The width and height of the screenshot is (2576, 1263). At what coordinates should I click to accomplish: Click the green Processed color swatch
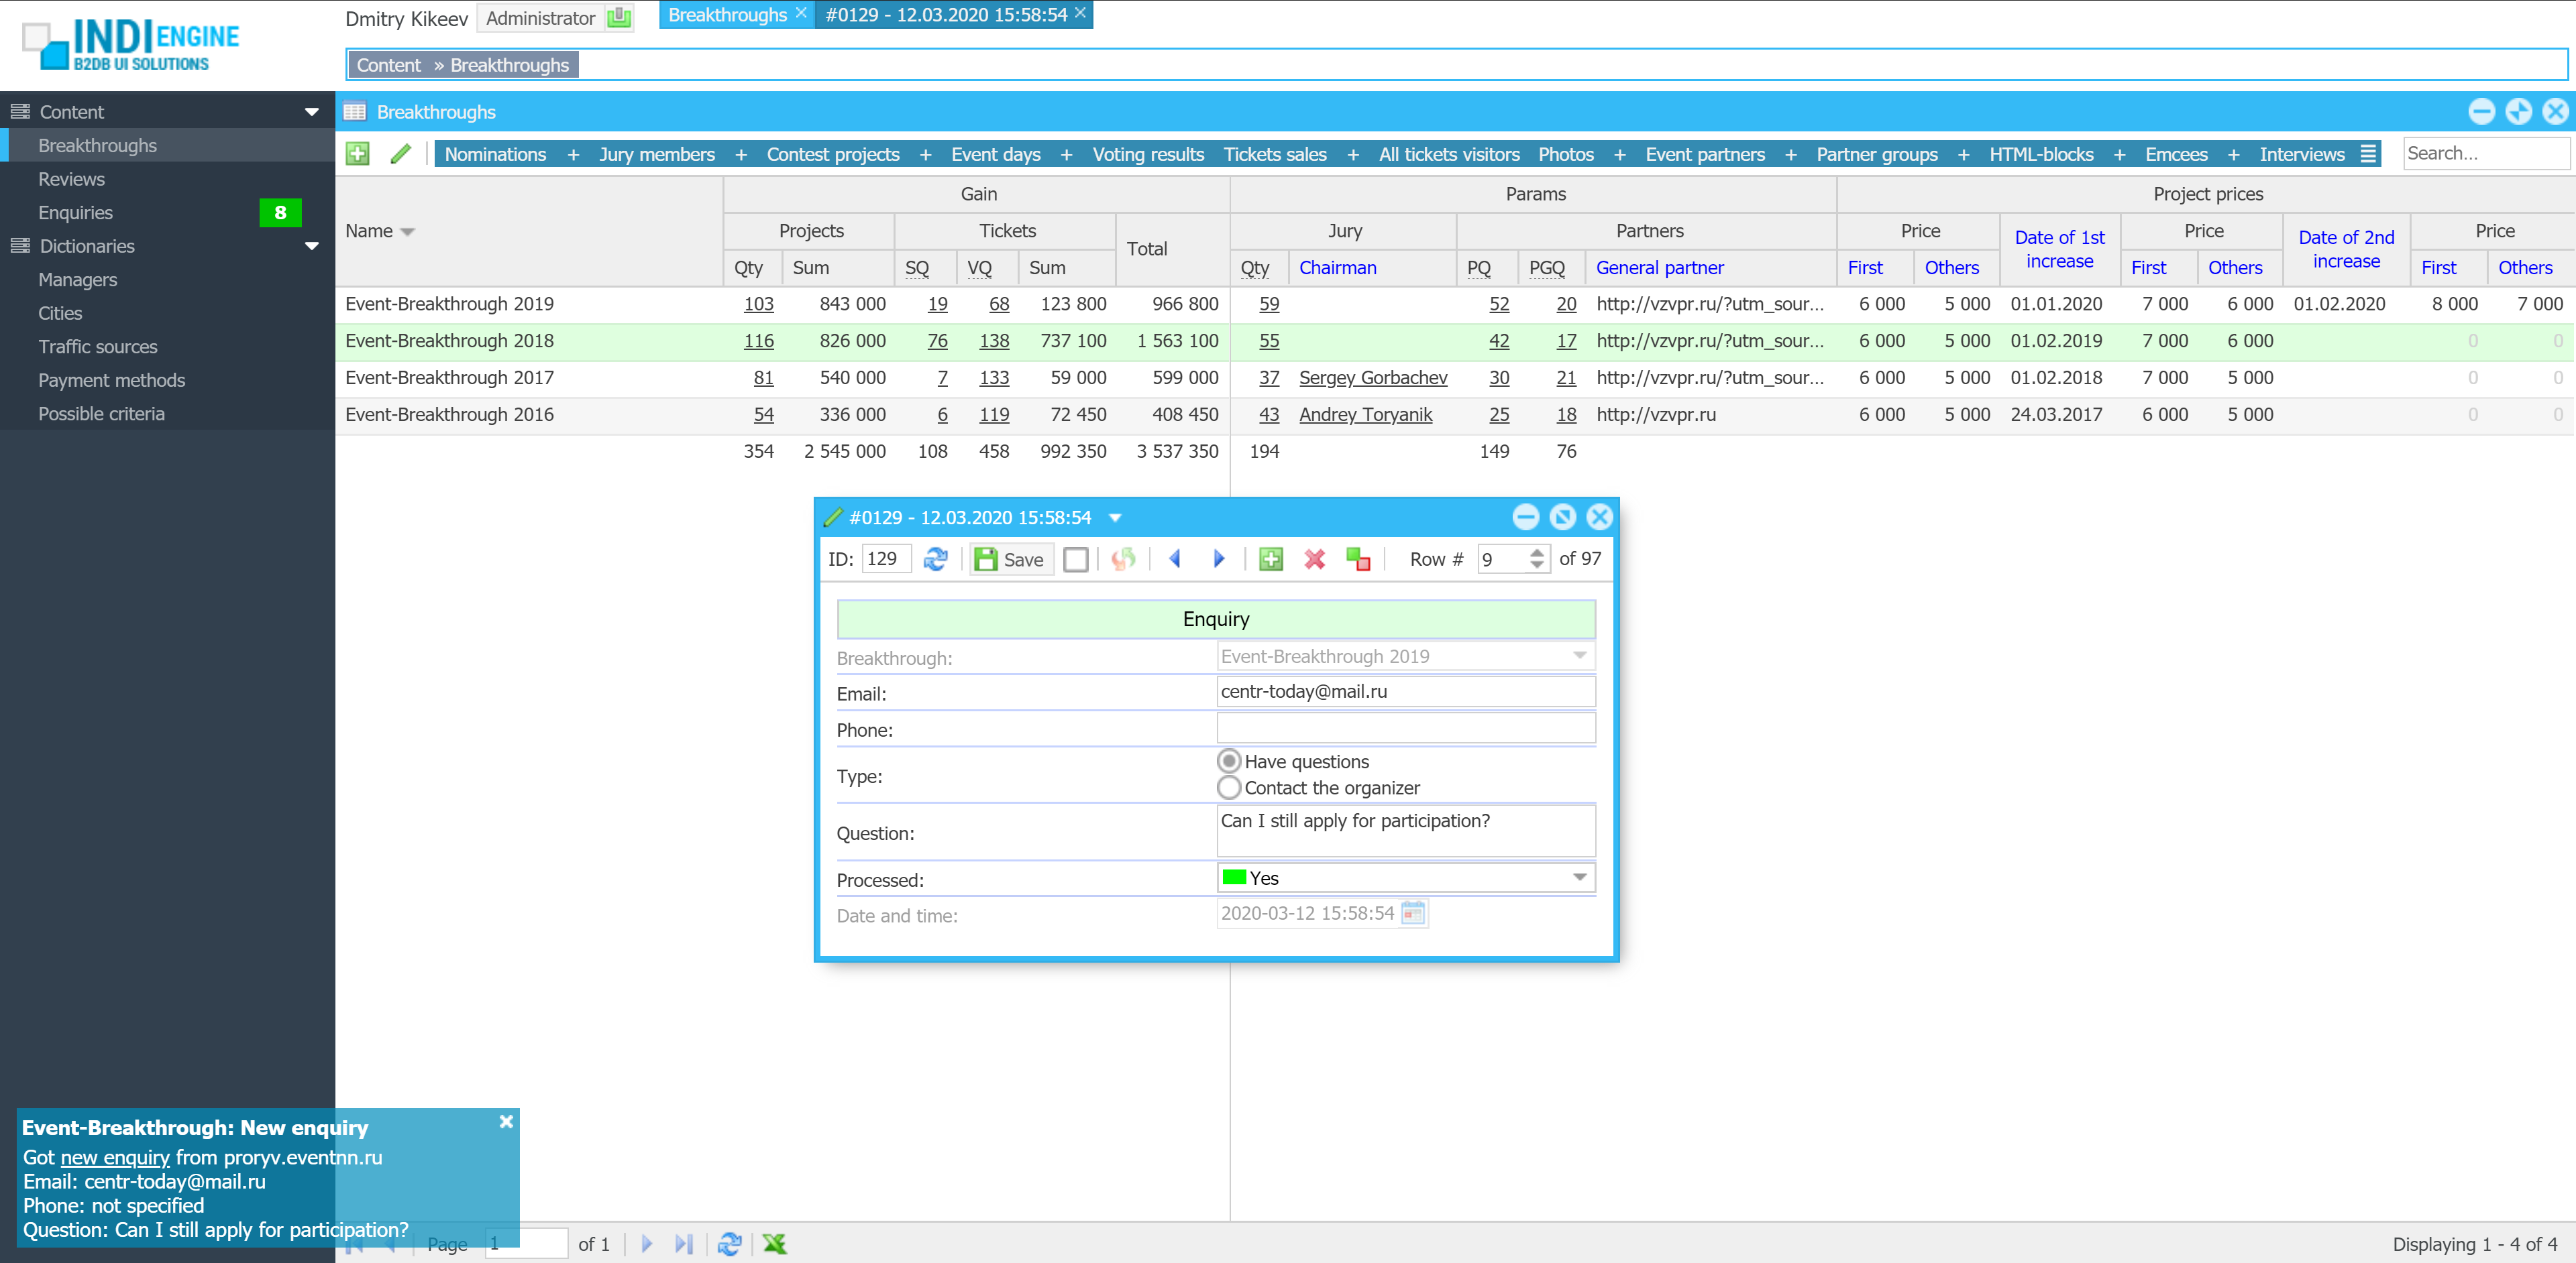click(1234, 878)
